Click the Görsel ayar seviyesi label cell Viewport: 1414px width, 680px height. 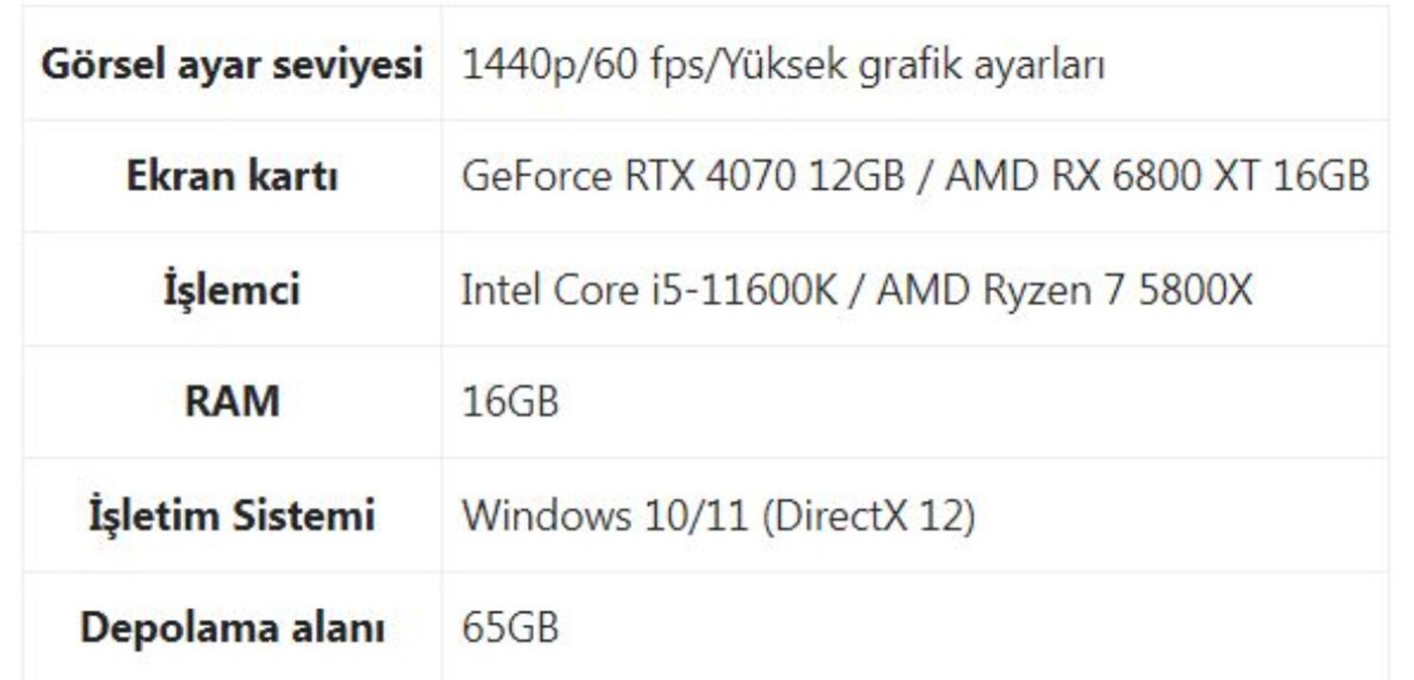232,64
